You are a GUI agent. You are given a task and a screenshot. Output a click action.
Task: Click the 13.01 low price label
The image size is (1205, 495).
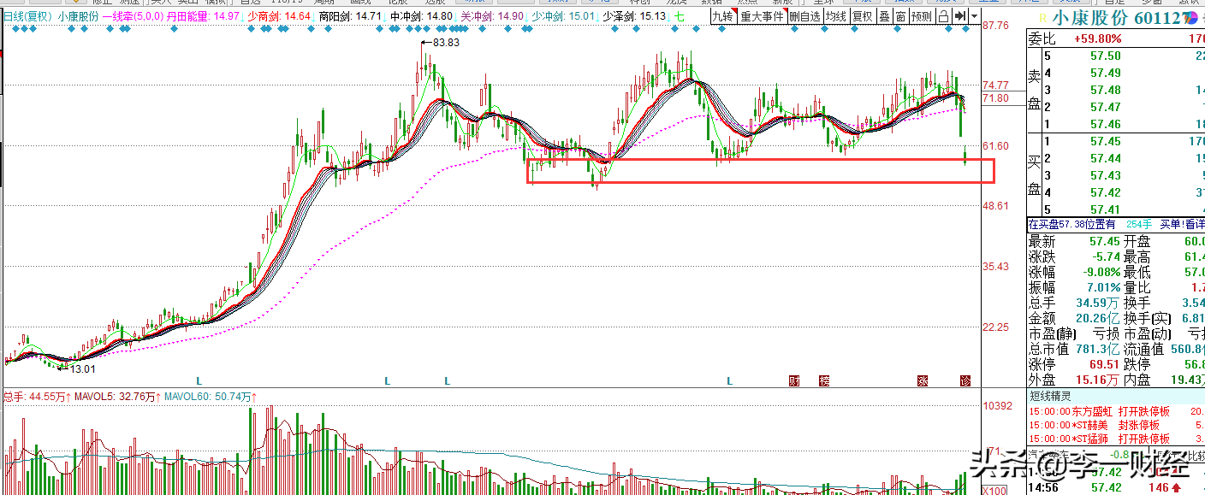83,369
